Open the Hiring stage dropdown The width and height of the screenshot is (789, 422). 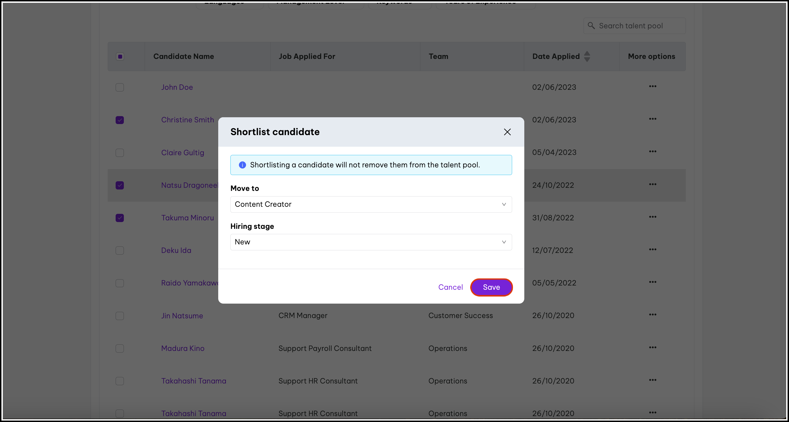click(x=371, y=242)
